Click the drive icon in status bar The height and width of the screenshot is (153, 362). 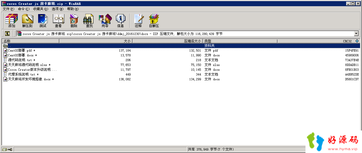(4, 149)
